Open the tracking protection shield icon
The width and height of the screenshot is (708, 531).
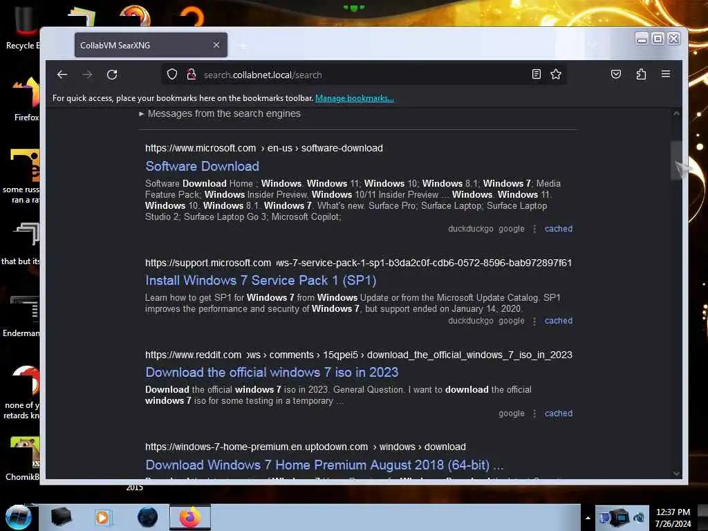172,75
